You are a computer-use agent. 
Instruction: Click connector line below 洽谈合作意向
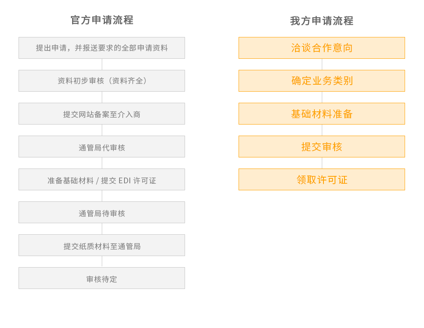point(322,65)
